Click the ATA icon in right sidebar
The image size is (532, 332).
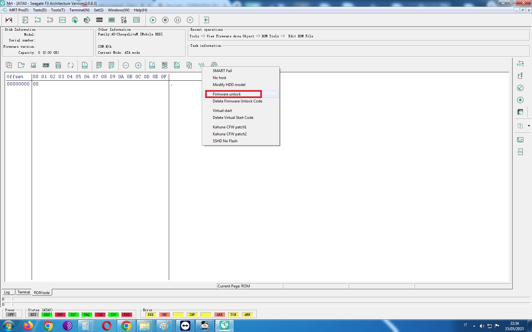520,152
